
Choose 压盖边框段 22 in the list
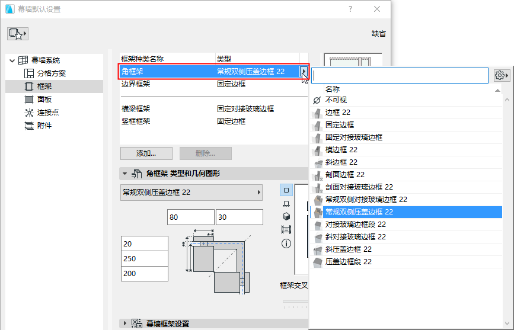[x=406, y=262]
